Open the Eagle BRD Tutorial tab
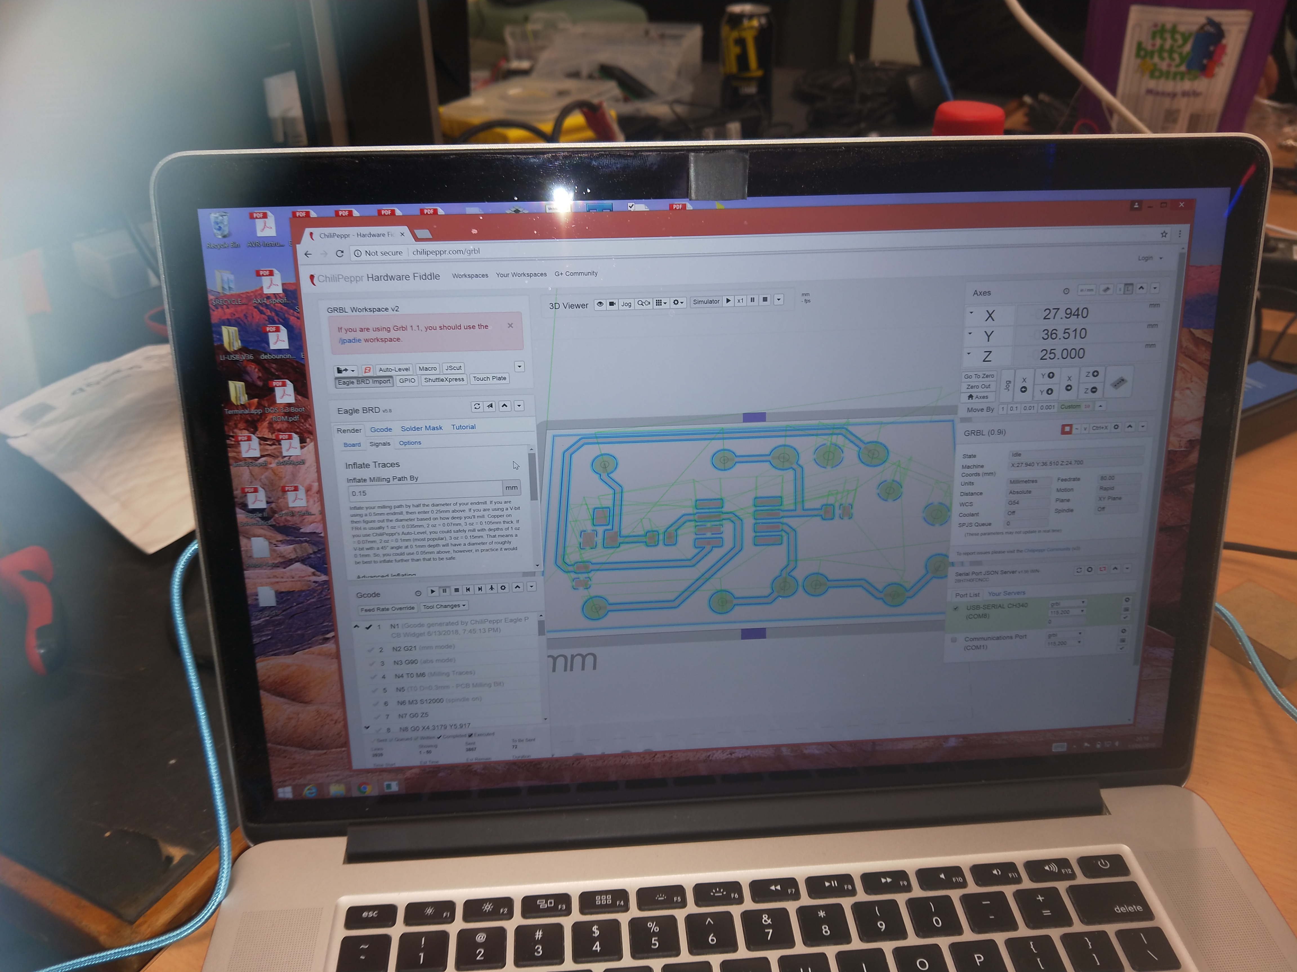 tap(463, 427)
